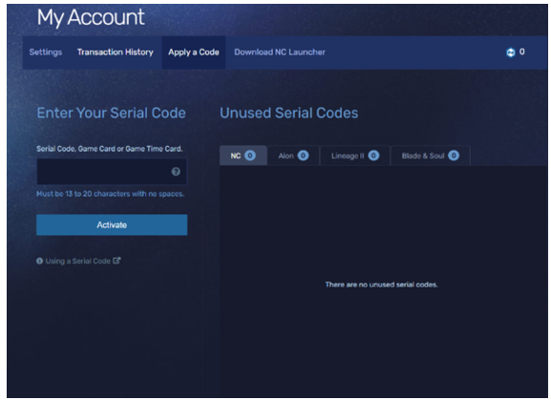Click the external link icon after Using a Serial Code

pos(117,261)
